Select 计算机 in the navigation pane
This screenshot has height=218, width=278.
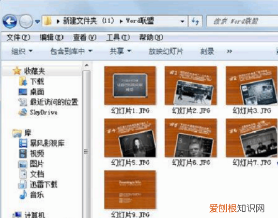pyautogui.click(x=35, y=215)
